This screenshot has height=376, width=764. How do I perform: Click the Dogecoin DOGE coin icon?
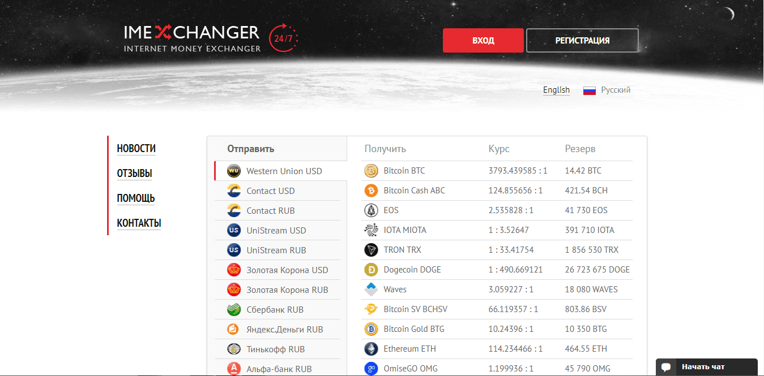[371, 269]
